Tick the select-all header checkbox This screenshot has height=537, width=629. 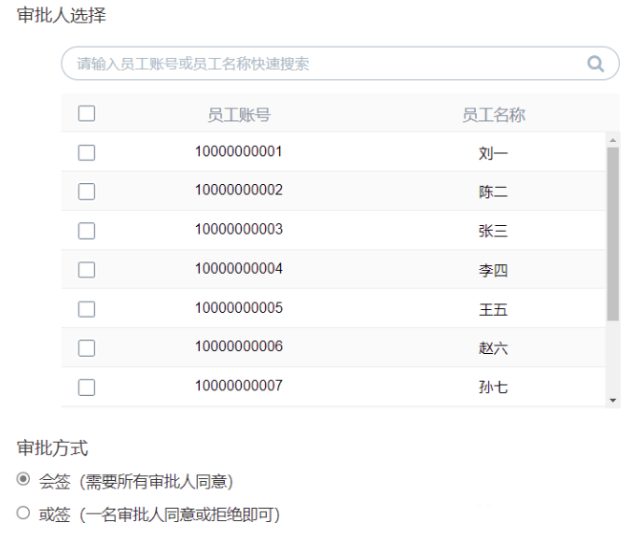[x=87, y=113]
